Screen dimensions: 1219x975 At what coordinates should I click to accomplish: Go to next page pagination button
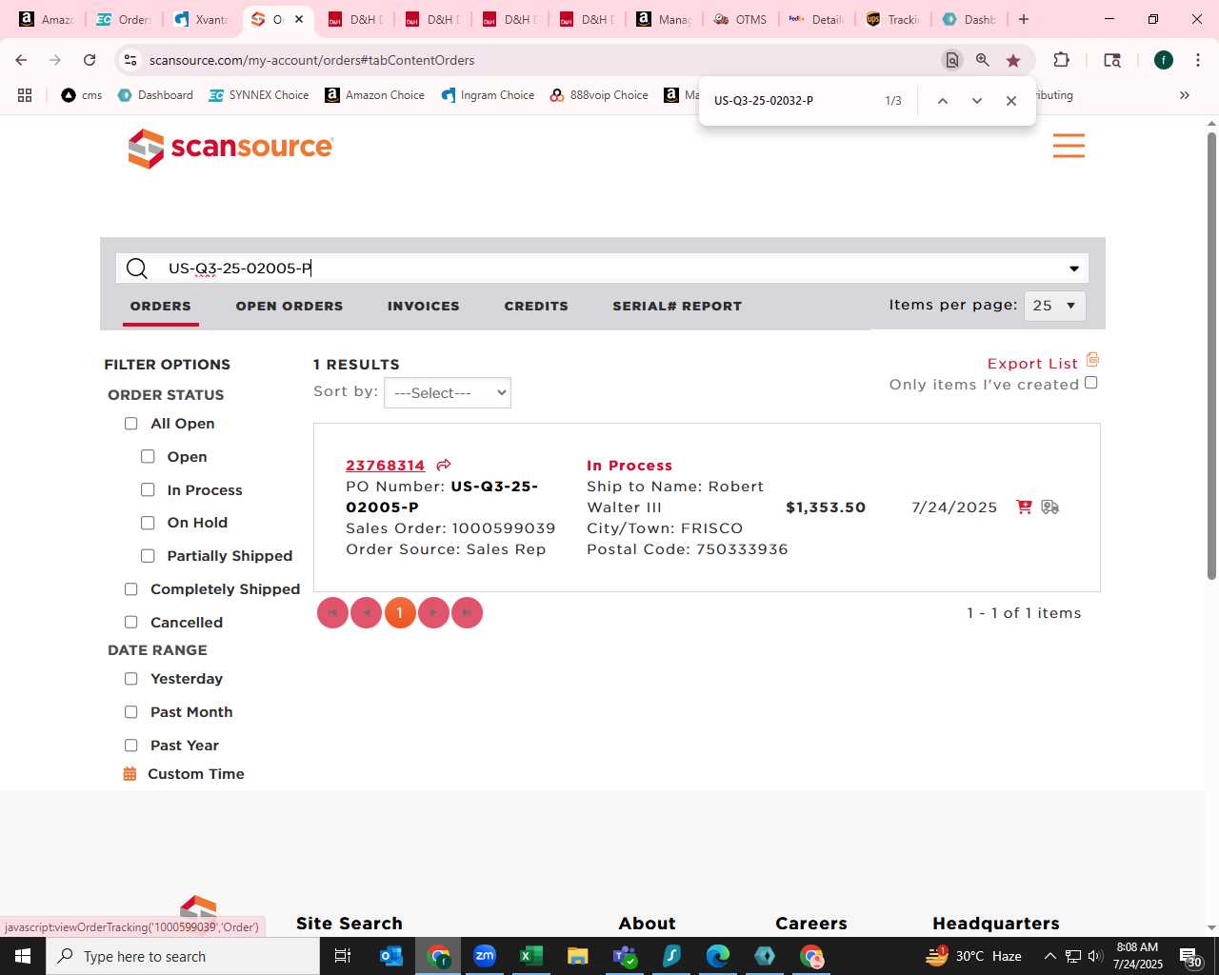point(433,612)
